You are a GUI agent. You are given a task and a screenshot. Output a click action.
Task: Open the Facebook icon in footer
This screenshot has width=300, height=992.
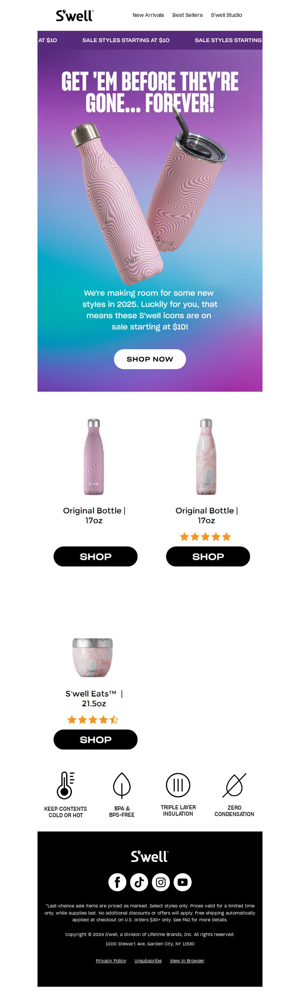pos(117,882)
